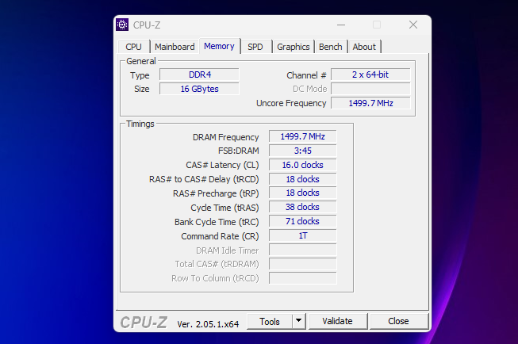The image size is (518, 344).
Task: Click the Command Rate (CR) label
Action: 220,236
